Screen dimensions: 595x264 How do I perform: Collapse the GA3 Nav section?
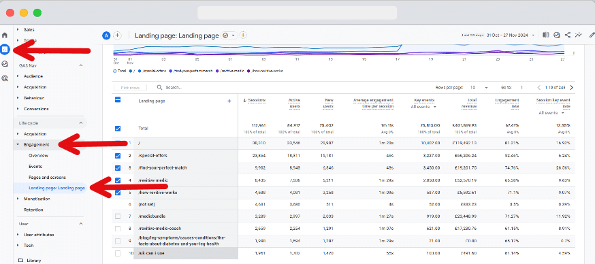pyautogui.click(x=80, y=65)
